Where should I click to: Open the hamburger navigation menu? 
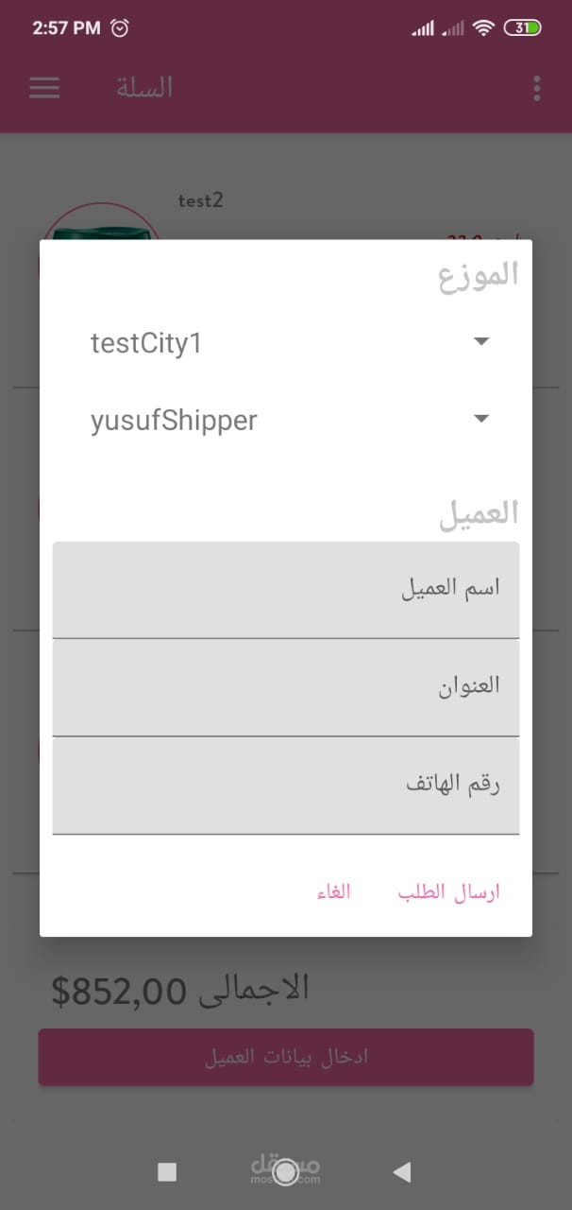click(x=44, y=88)
